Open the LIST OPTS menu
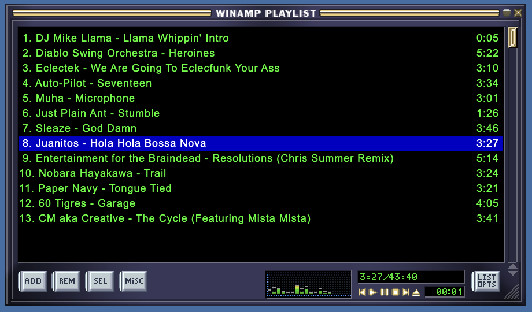The height and width of the screenshot is (312, 532). pyautogui.click(x=486, y=281)
